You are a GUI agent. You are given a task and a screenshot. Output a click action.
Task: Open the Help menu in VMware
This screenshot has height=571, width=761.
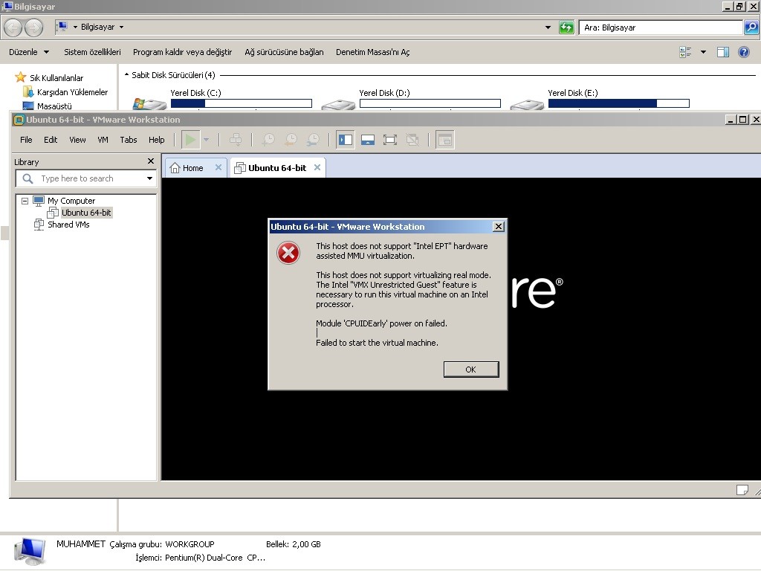[156, 140]
